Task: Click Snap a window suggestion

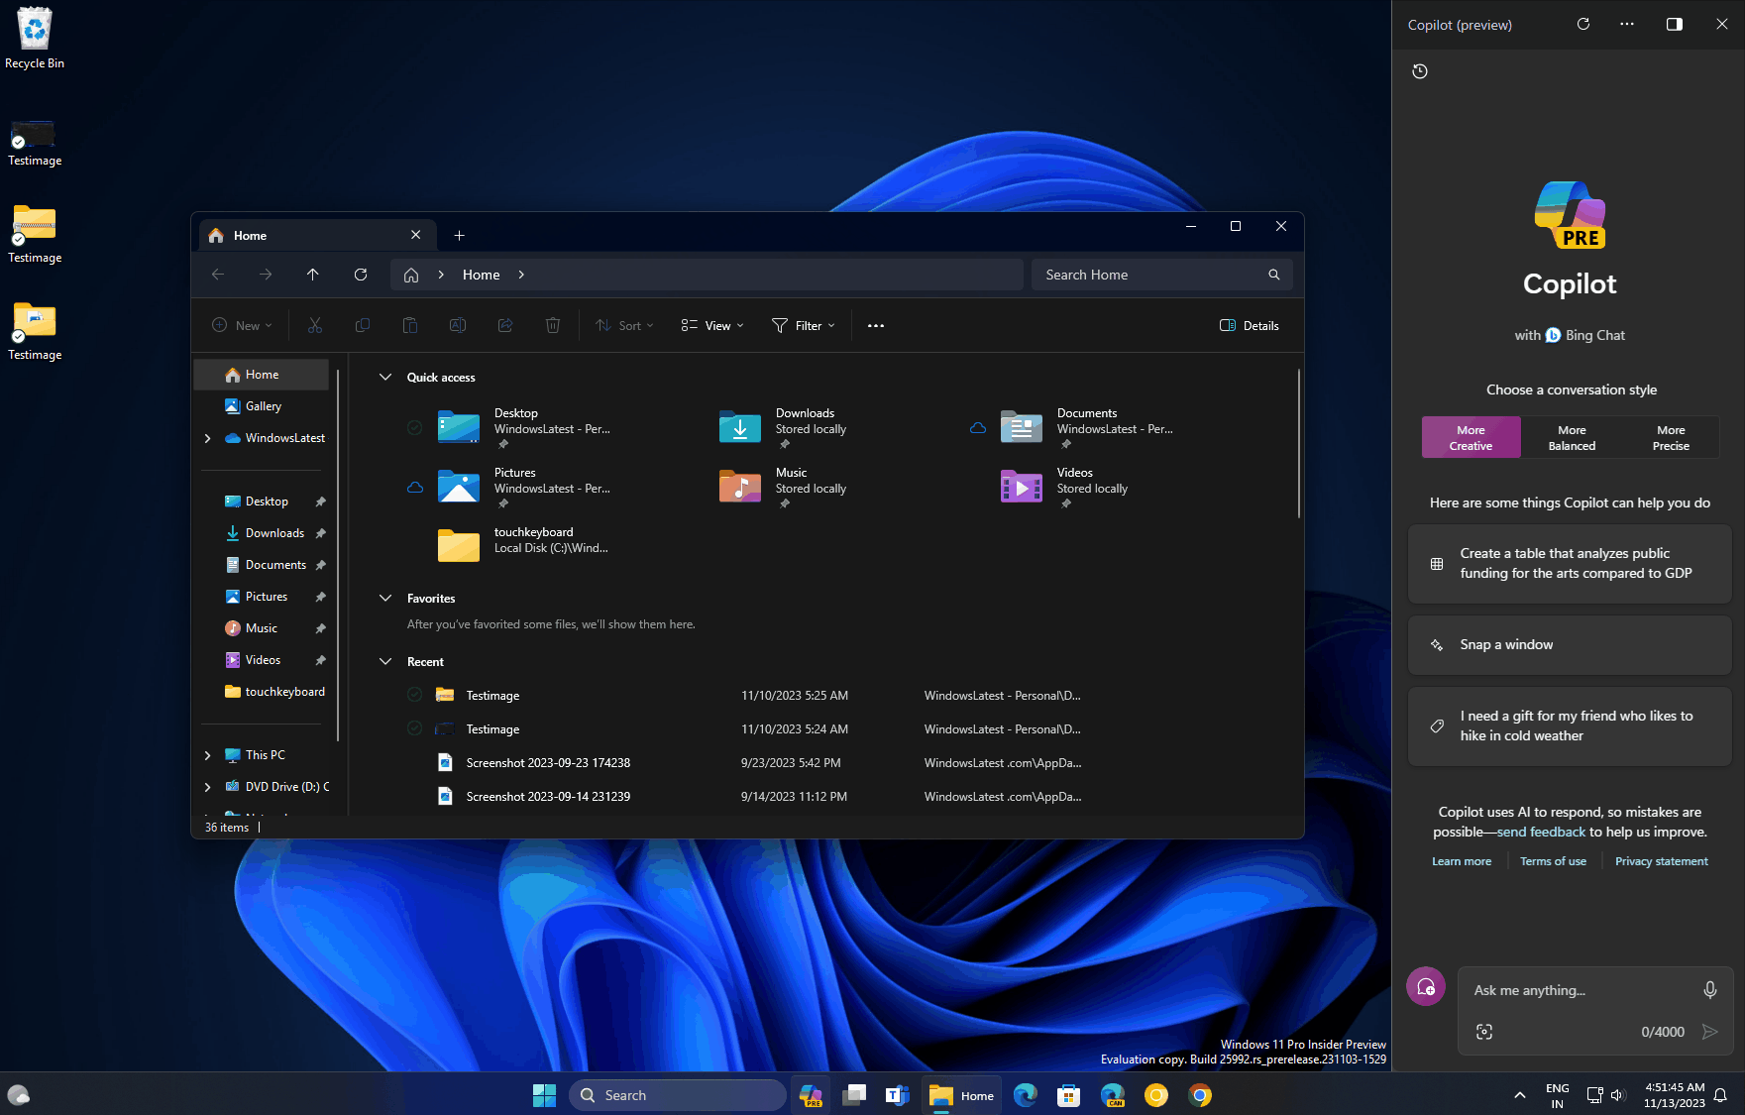Action: click(1570, 644)
